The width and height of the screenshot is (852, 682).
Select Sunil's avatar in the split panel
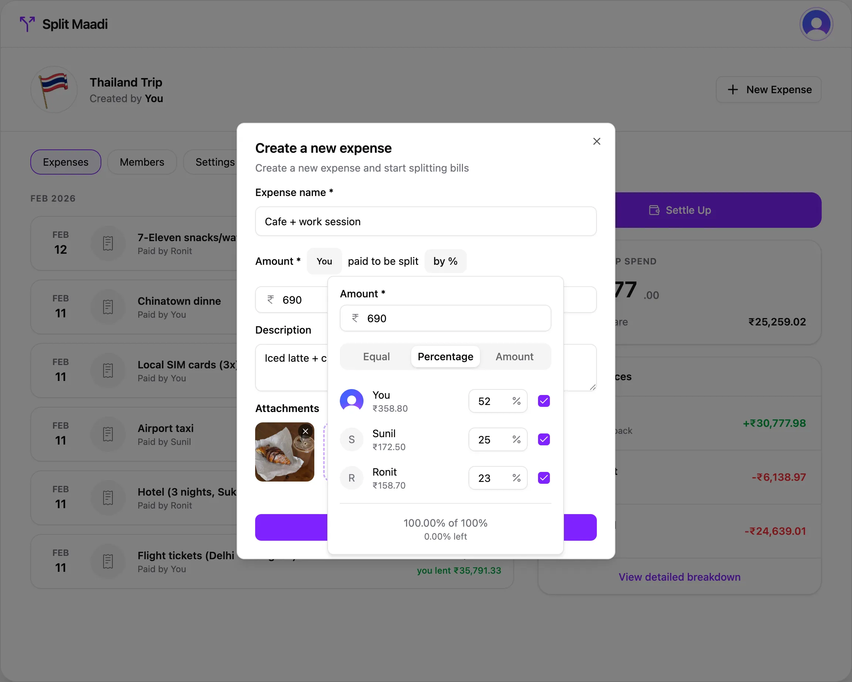[x=351, y=439]
